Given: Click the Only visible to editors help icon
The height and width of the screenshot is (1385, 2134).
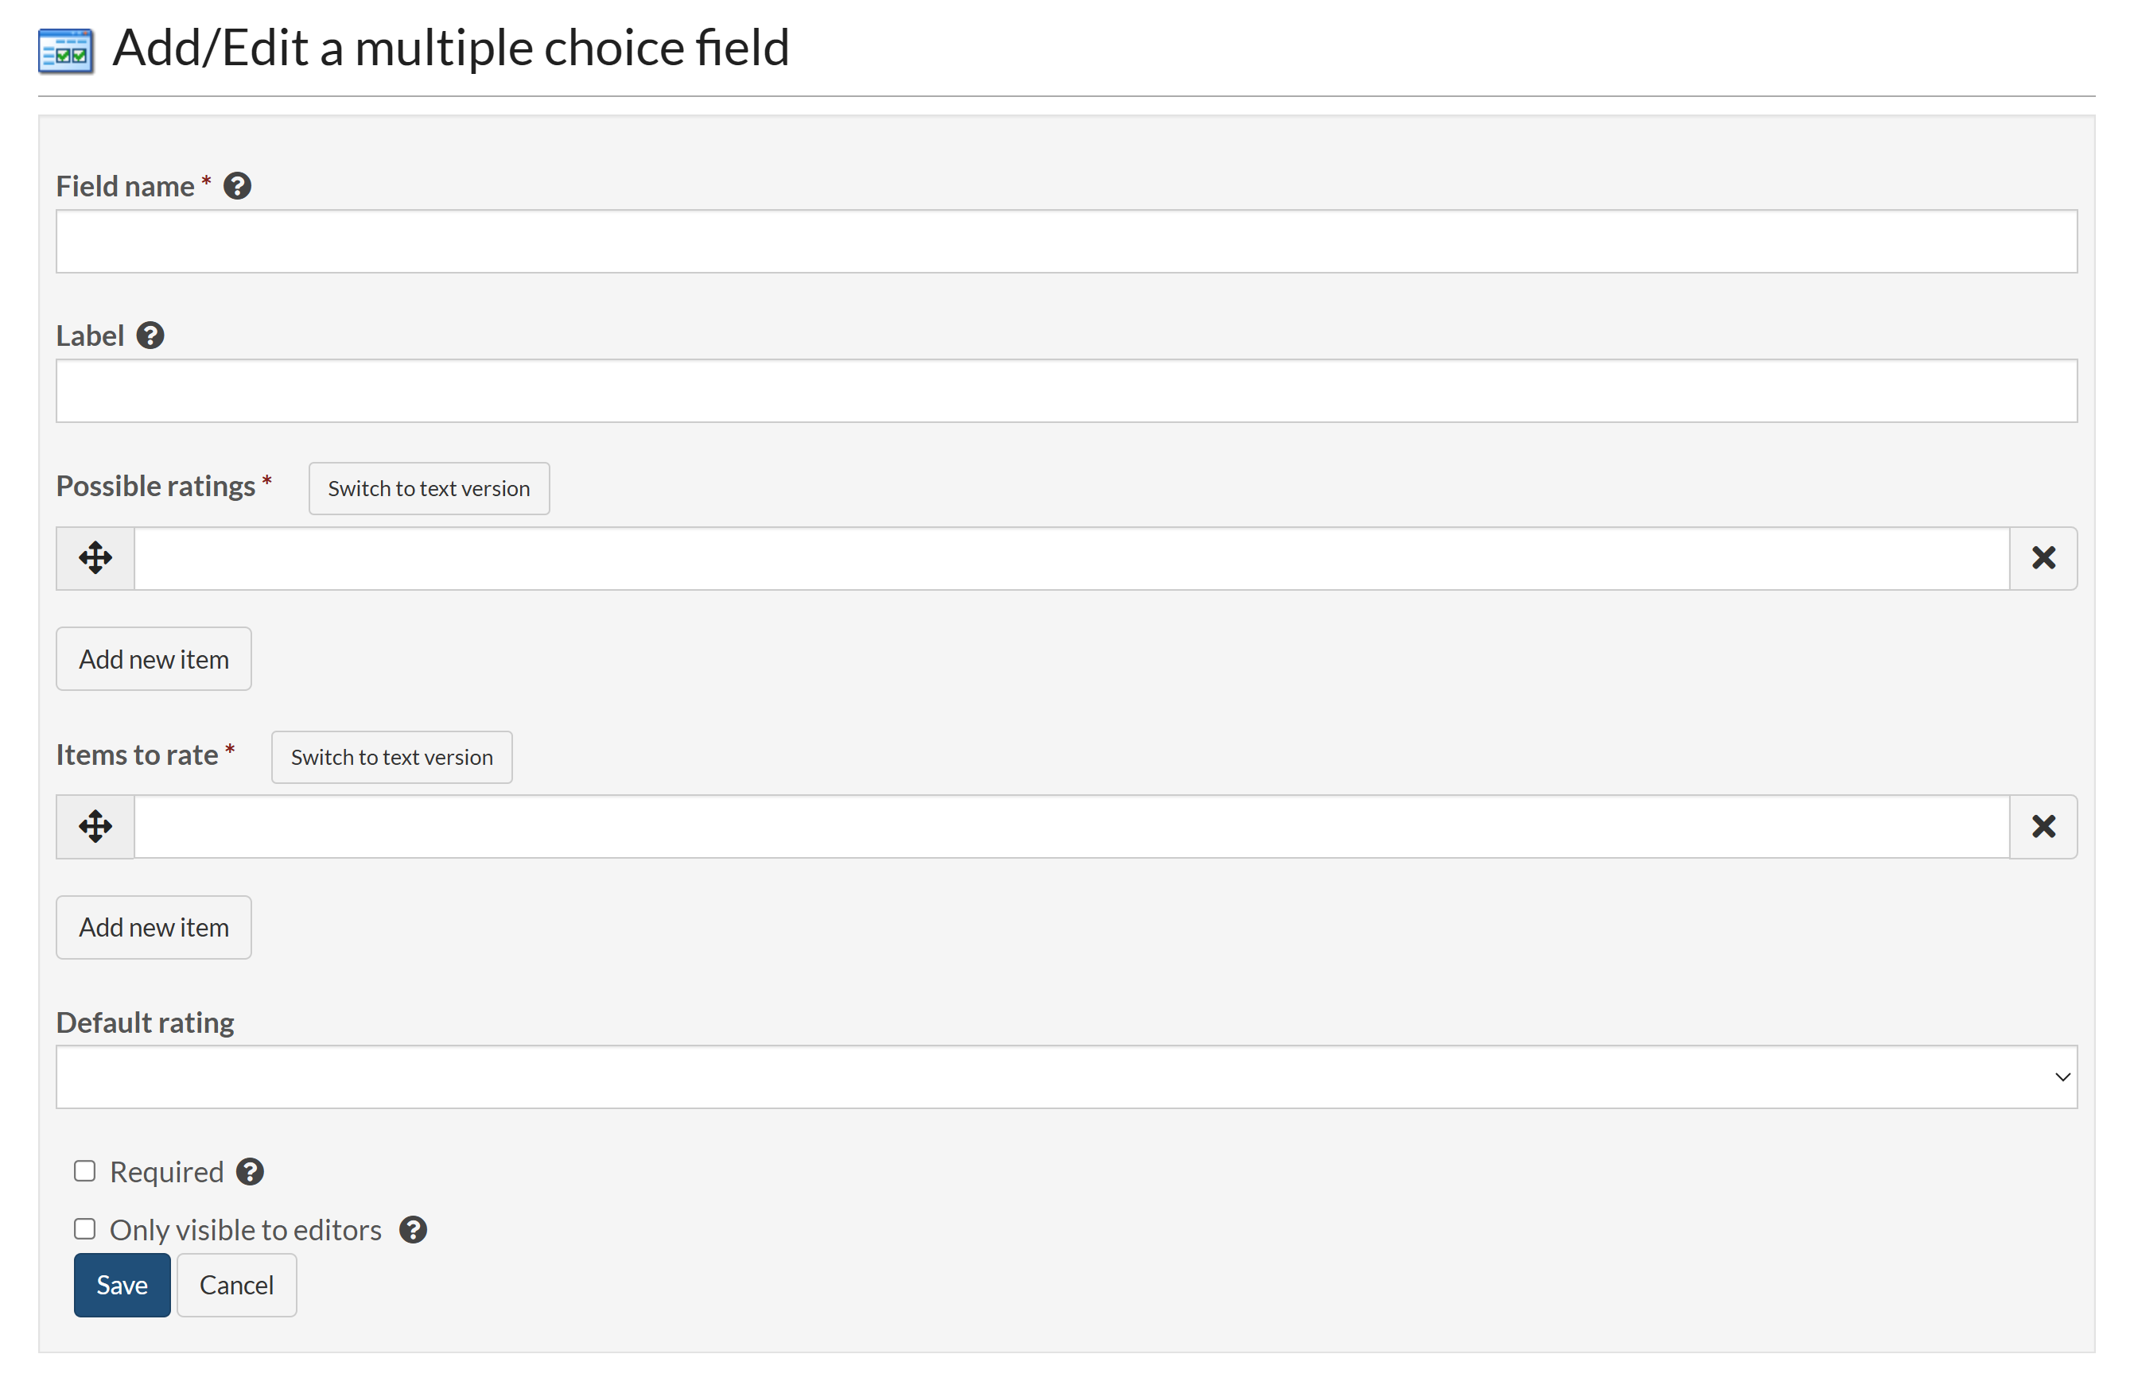Looking at the screenshot, I should coord(413,1230).
